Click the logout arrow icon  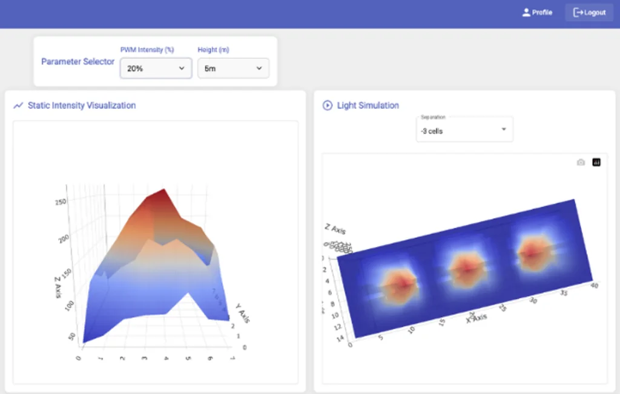578,12
